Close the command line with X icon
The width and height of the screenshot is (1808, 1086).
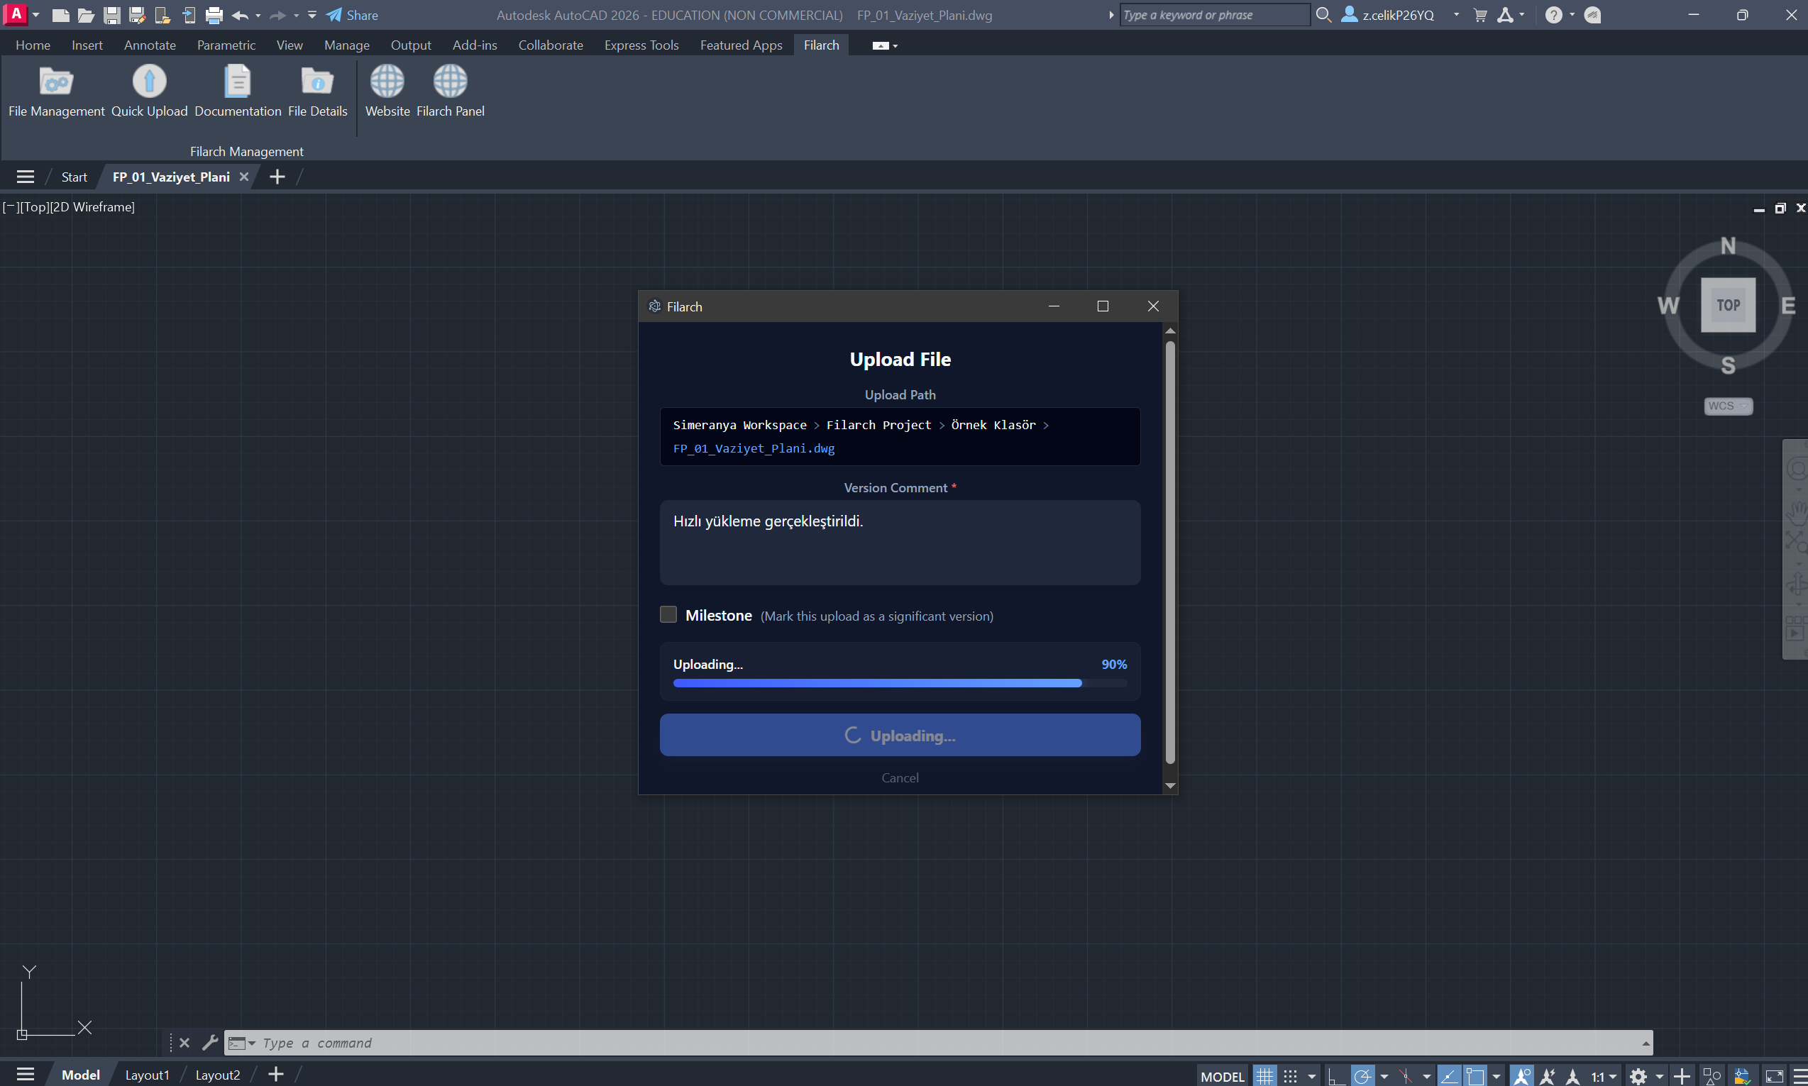pyautogui.click(x=184, y=1042)
